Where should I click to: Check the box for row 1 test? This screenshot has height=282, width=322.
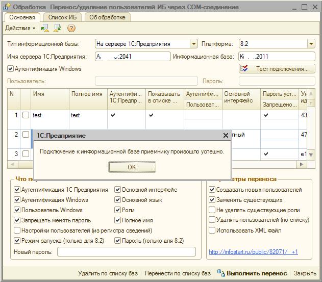tap(26, 115)
